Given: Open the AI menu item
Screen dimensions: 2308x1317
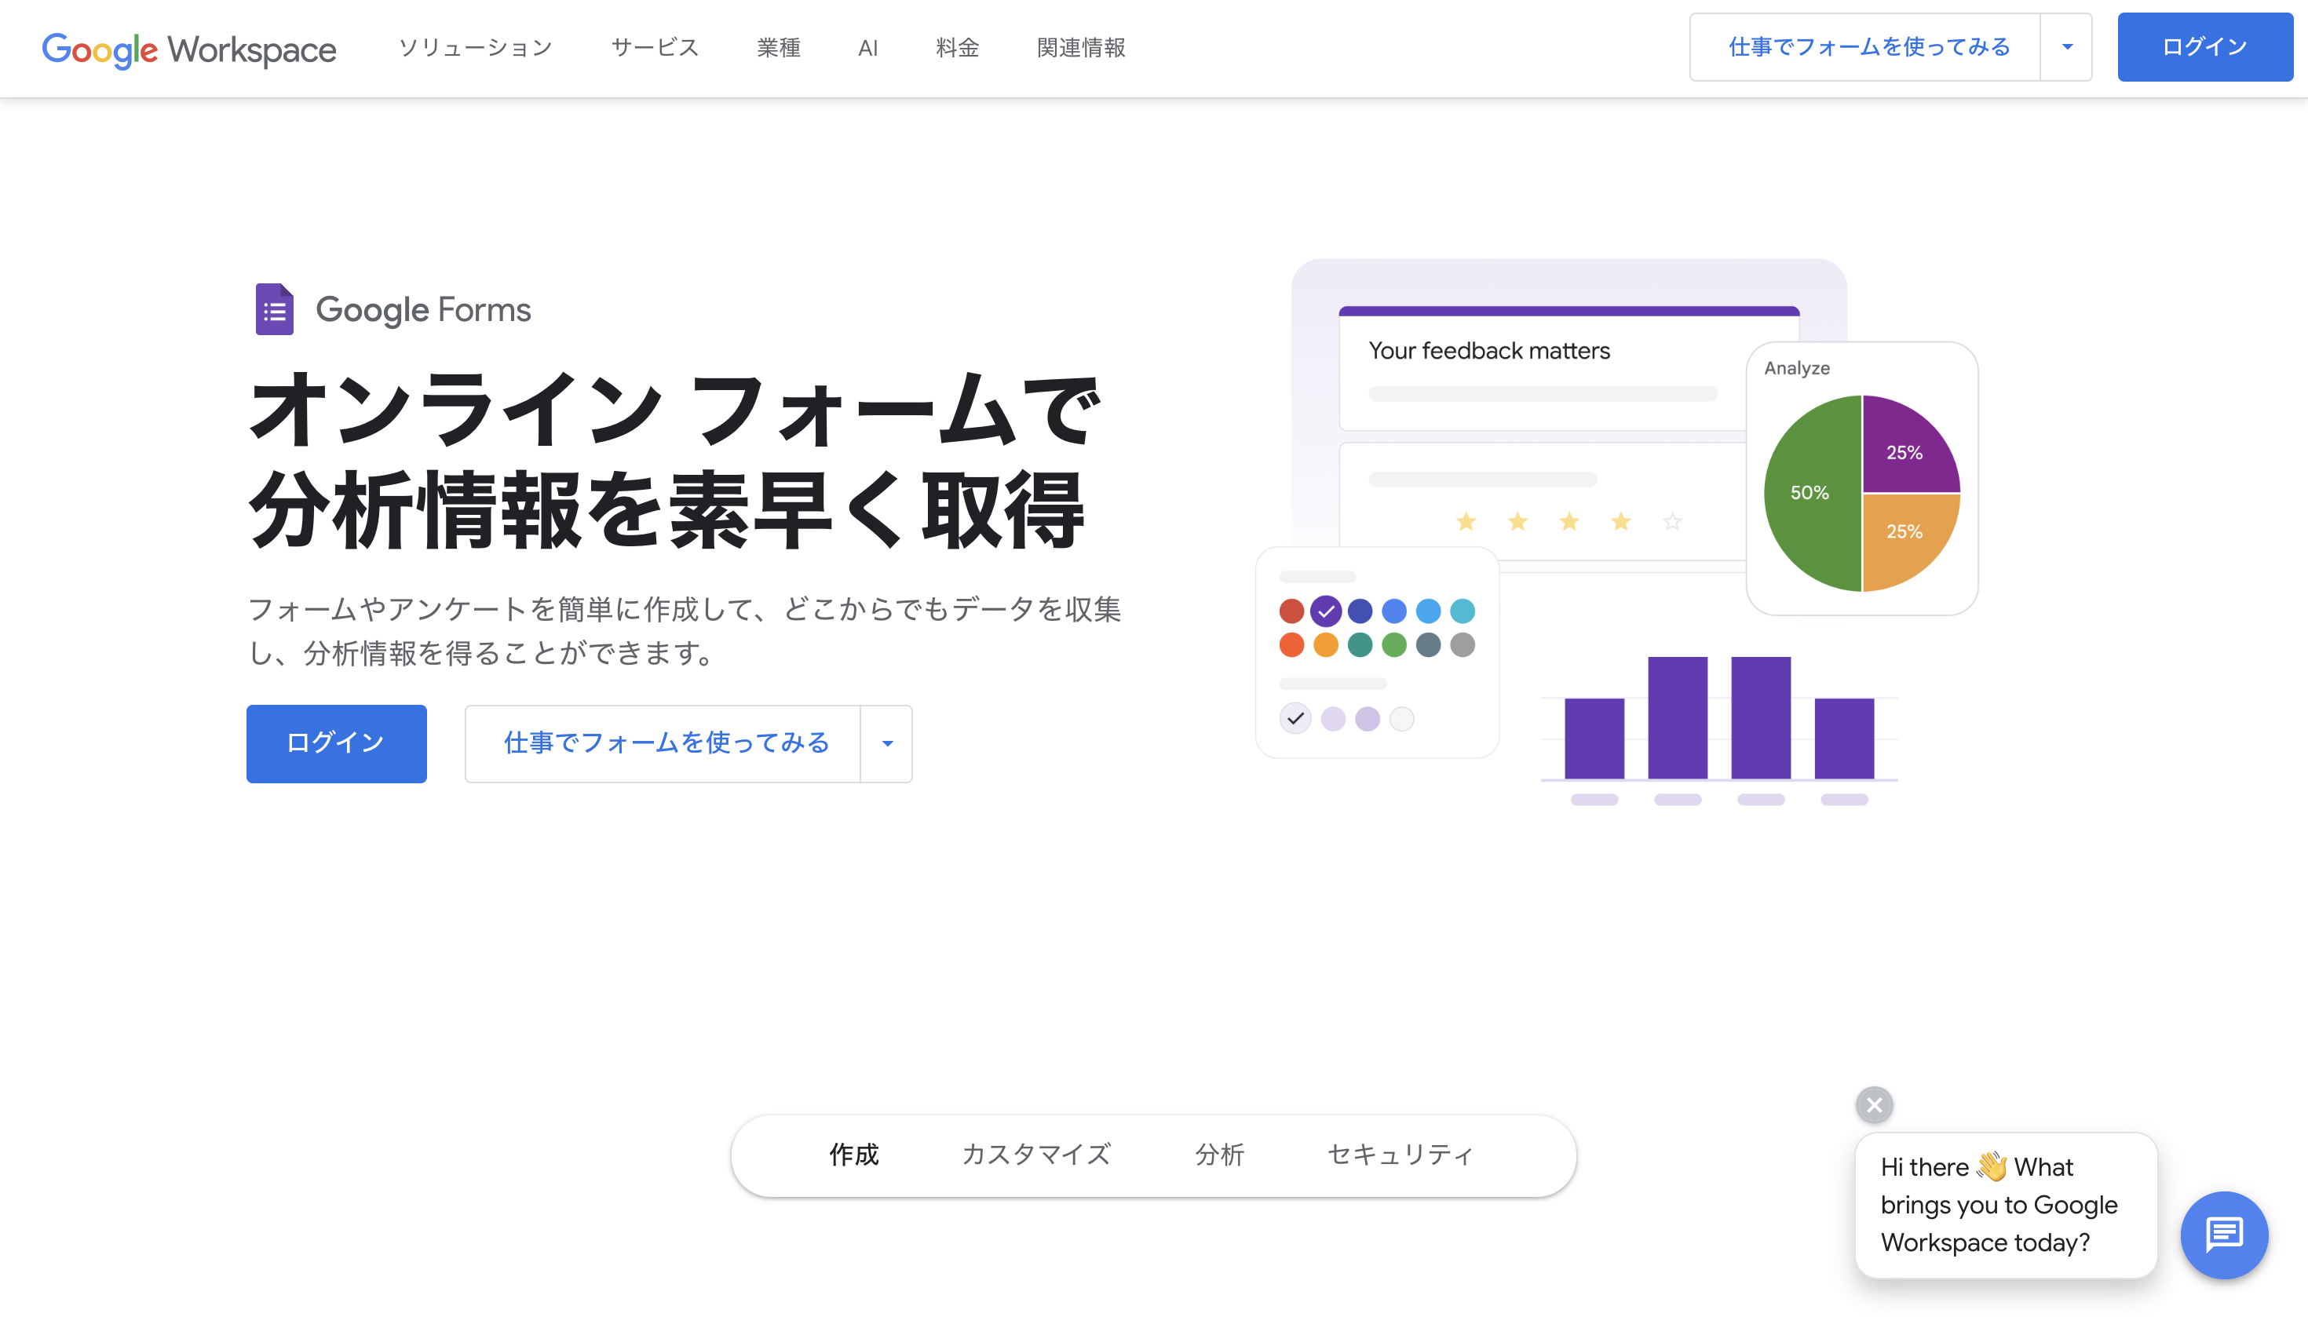Looking at the screenshot, I should pos(867,48).
